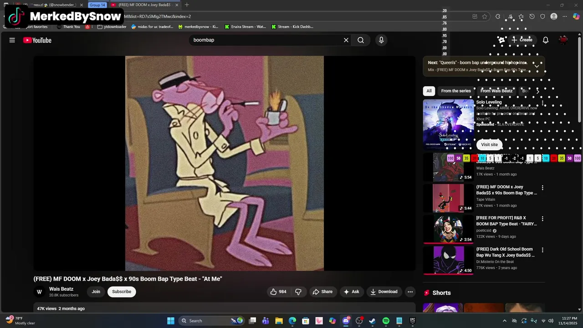Subscribe to the Wais Beatz channel

pyautogui.click(x=122, y=292)
